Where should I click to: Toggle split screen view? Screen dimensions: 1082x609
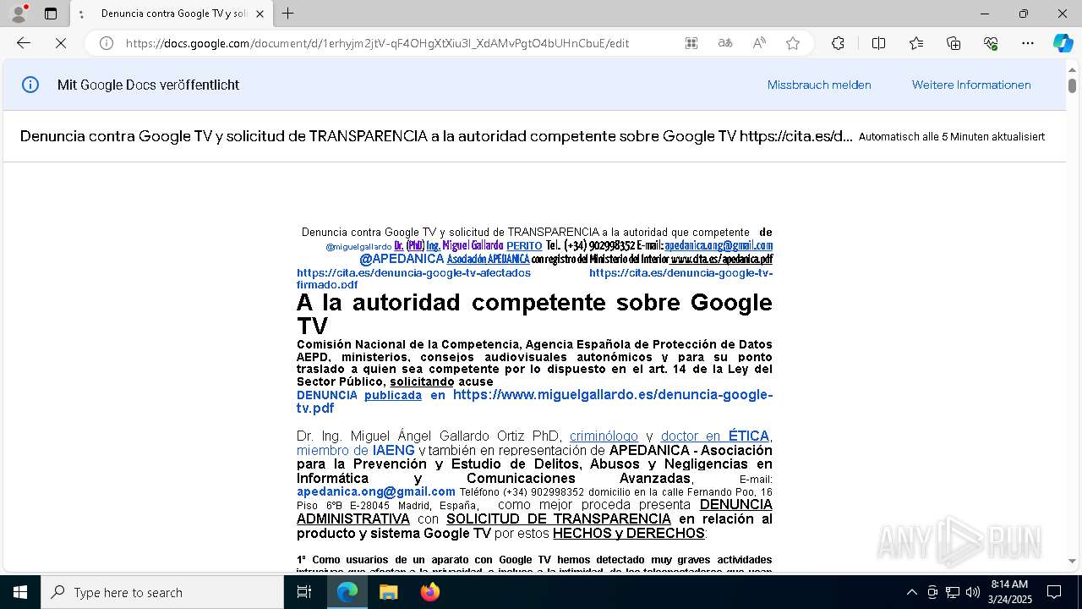[878, 43]
